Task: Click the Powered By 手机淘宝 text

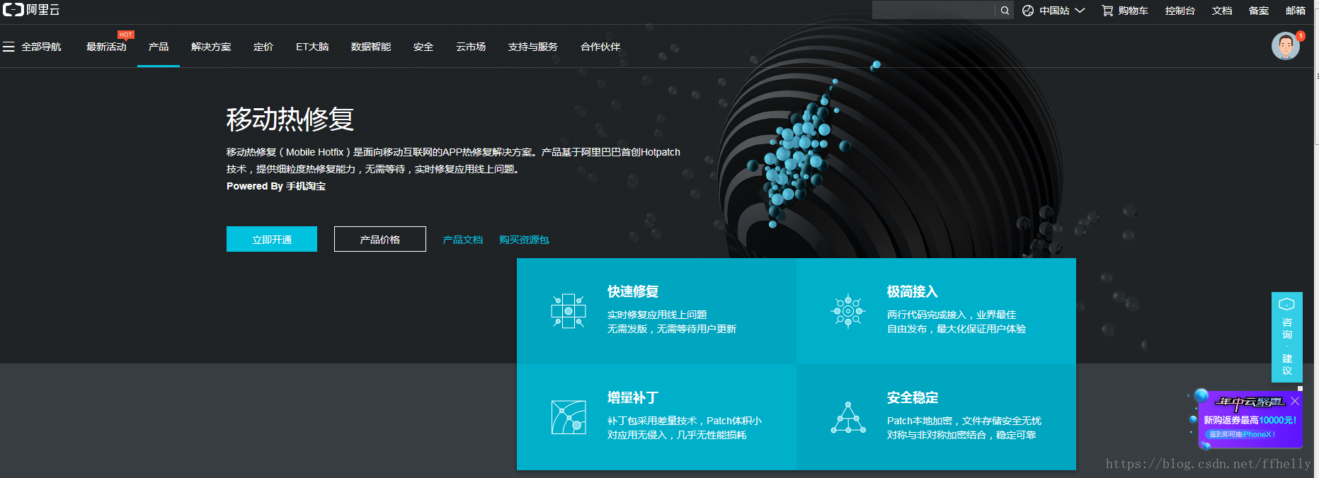Action: coord(276,186)
